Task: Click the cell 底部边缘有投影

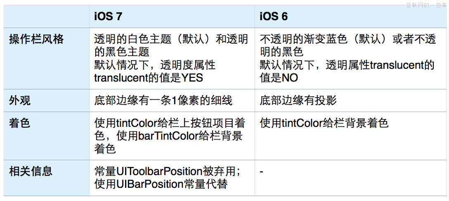Action: coord(298,100)
